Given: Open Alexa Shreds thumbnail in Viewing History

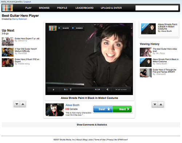Looking at the screenshot, I should coord(146,63).
